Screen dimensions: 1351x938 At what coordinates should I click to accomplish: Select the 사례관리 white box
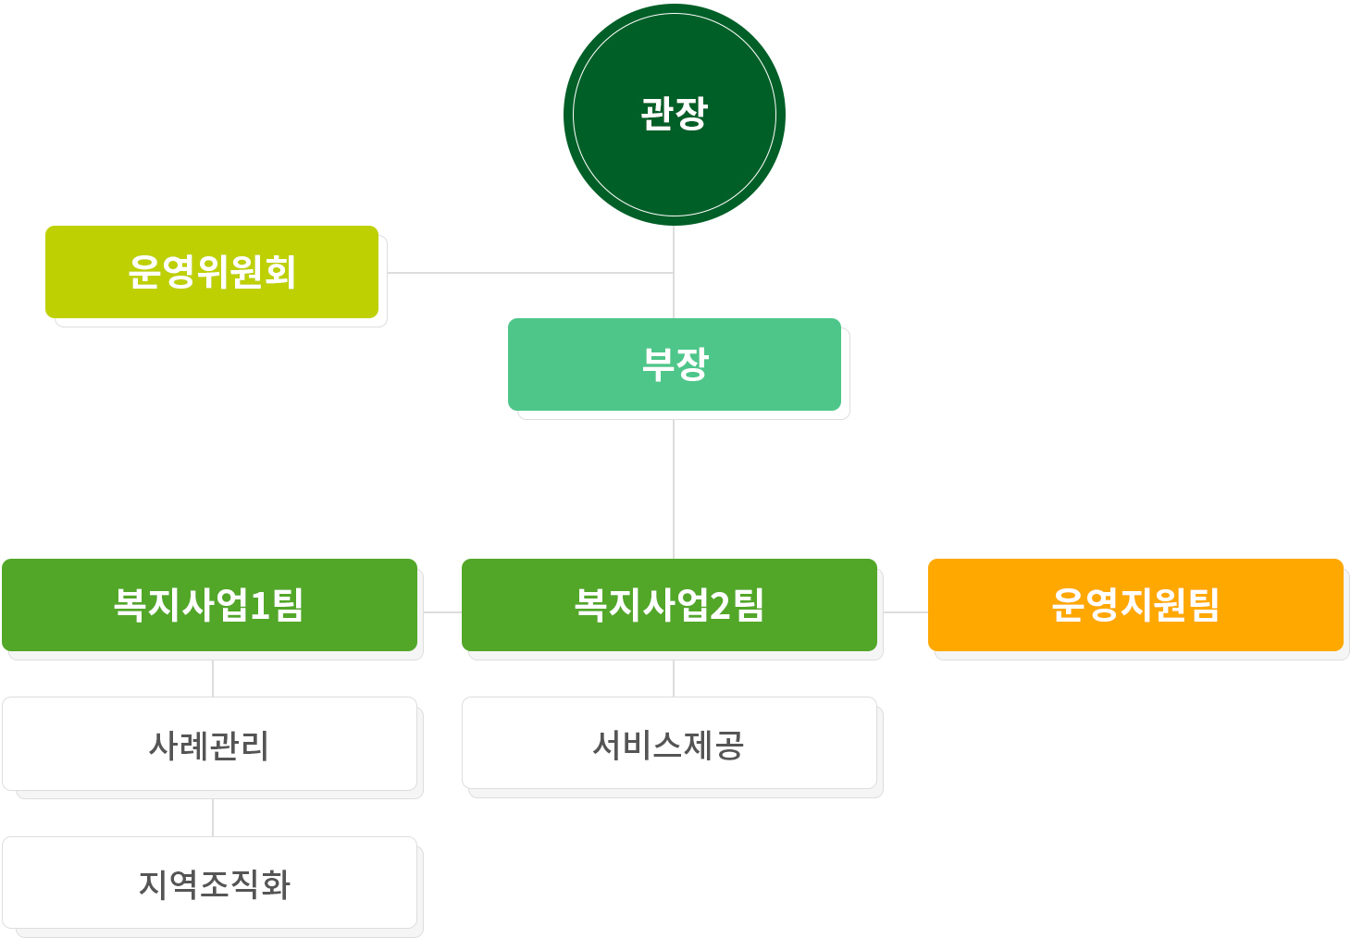[209, 745]
